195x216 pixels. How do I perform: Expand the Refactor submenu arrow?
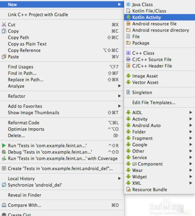click(x=119, y=96)
